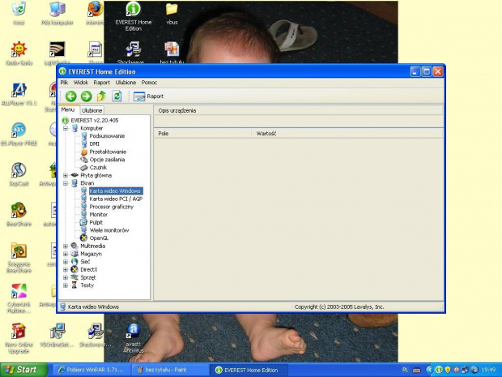The width and height of the screenshot is (502, 377).
Task: Select Karta wideo Windows in the tree
Action: pos(115,191)
